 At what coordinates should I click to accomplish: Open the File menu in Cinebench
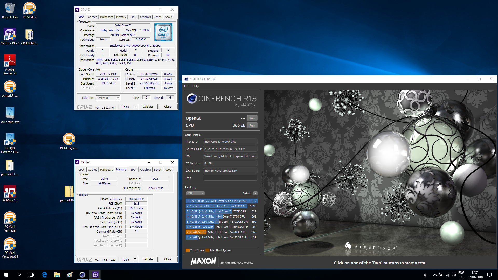[186, 86]
